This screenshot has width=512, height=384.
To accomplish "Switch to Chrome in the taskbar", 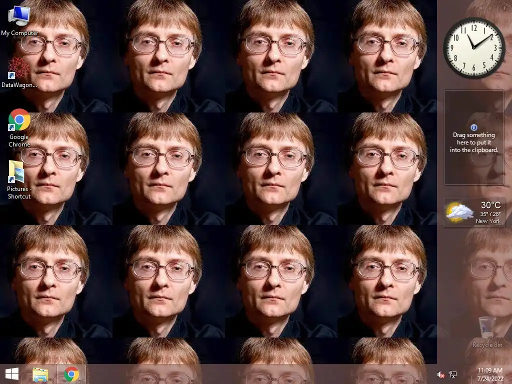I will click(71, 374).
